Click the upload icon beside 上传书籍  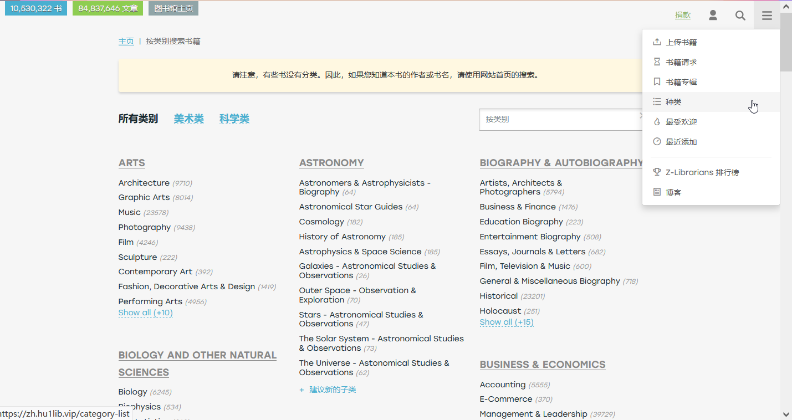click(657, 42)
